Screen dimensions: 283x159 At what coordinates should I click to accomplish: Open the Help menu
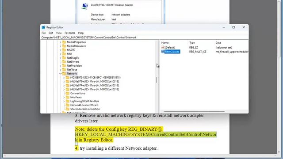tap(80, 33)
